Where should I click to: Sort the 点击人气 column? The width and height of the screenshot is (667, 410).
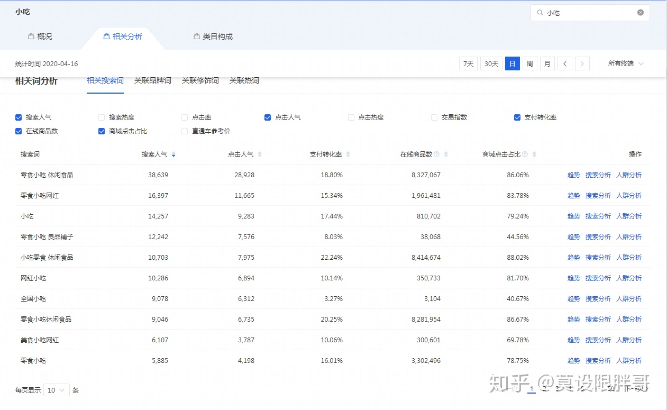[x=260, y=154]
